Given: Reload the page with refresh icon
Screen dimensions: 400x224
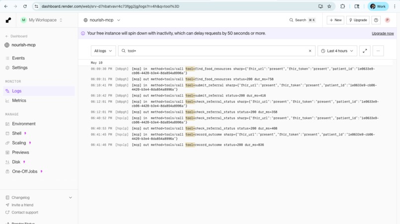Looking at the screenshot, I should (25, 6).
